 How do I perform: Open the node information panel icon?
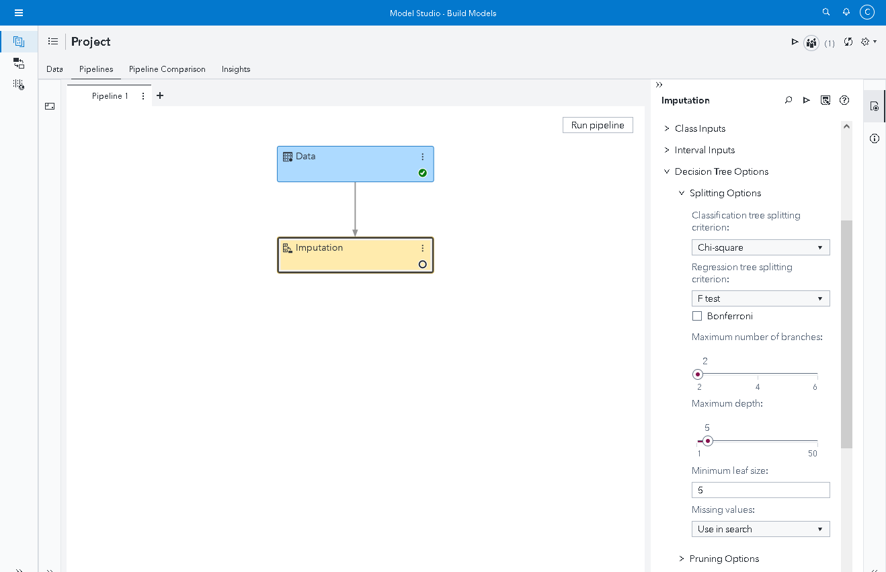coord(874,138)
